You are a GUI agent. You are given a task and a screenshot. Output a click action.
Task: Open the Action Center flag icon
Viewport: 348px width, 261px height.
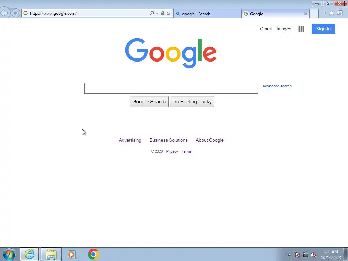coord(297,255)
